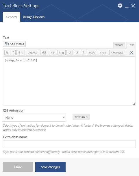Expand the CSS Animation dropdown
The width and height of the screenshot is (139, 176).
click(x=34, y=118)
